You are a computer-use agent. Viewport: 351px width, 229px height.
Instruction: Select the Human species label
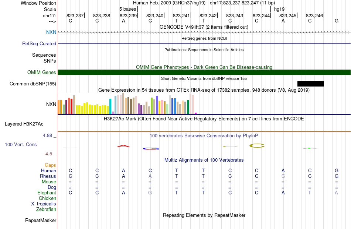tap(48, 170)
